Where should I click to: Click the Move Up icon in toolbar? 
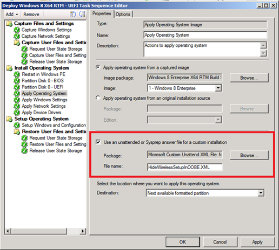(73, 14)
